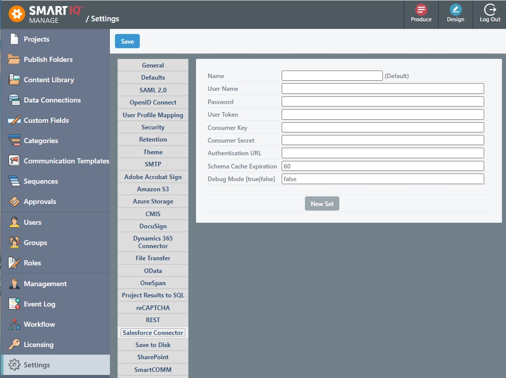Open the Azure Storage tab
Image resolution: width=506 pixels, height=378 pixels.
[153, 201]
